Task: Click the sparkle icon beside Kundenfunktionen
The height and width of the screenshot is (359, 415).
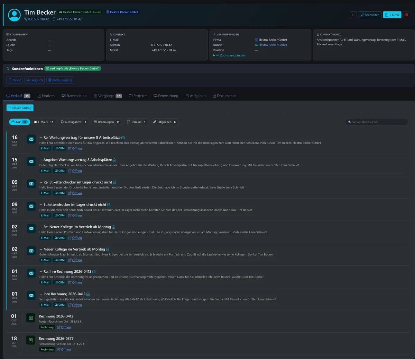Action: pos(8,69)
